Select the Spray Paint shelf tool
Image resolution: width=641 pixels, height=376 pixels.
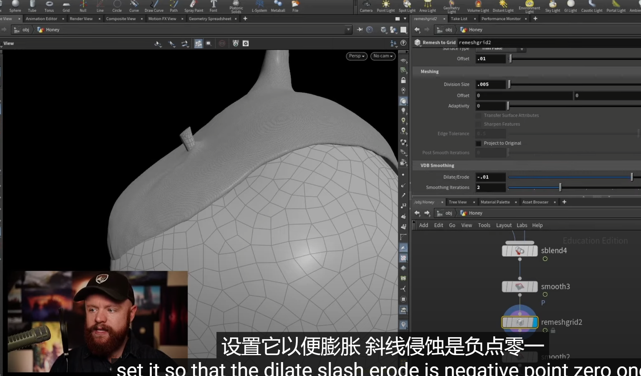(194, 6)
